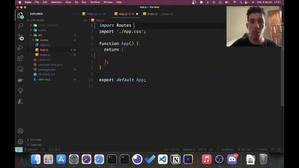Open the App Store from the dock
Viewport: 299px width, 168px height.
61,159
